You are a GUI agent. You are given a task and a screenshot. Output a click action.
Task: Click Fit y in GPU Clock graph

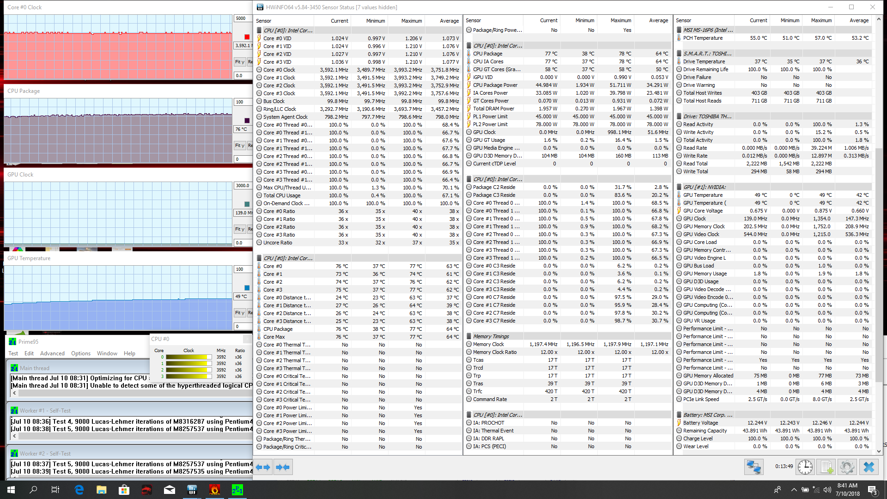tap(240, 229)
